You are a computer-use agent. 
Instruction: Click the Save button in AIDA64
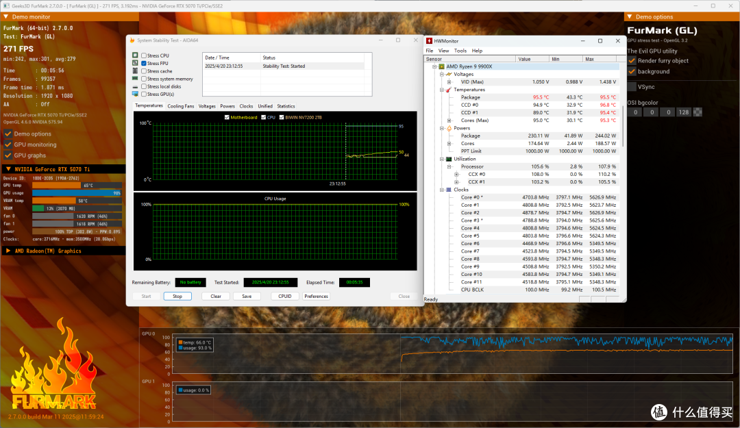click(x=247, y=297)
